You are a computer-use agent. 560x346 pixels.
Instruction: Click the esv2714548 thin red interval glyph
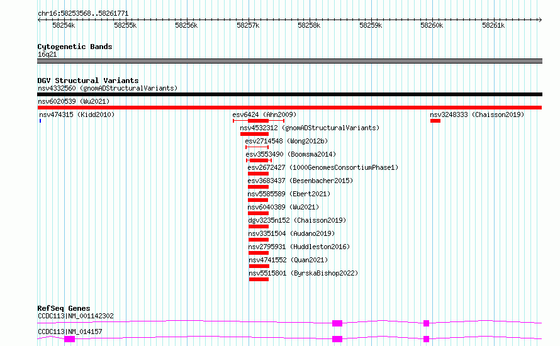pos(257,147)
